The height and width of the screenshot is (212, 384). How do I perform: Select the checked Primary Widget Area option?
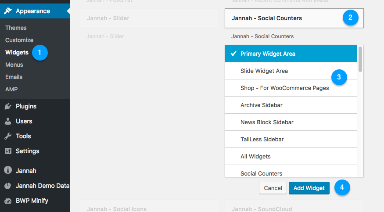click(x=291, y=54)
